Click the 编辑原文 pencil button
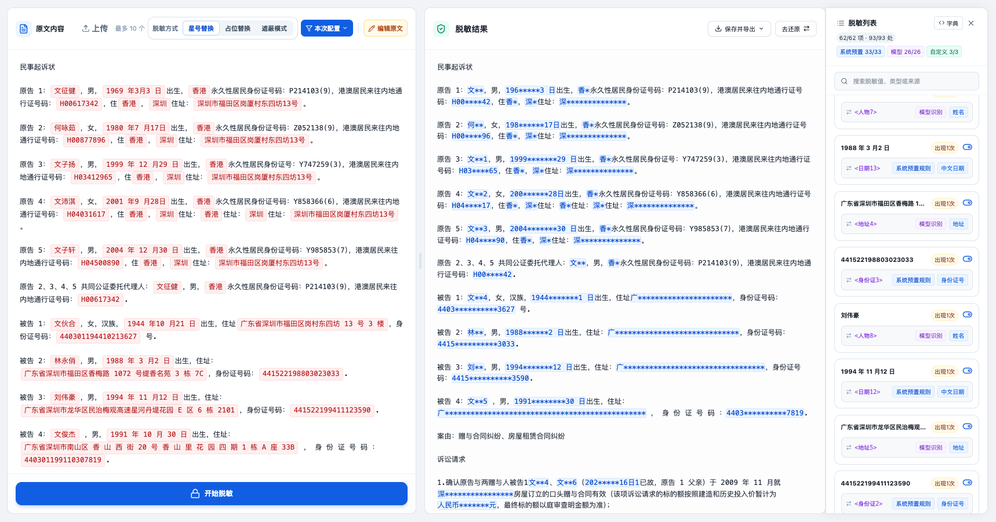The width and height of the screenshot is (996, 522). [386, 28]
